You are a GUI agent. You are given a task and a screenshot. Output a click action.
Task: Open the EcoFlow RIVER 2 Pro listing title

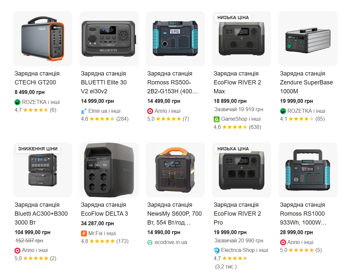tap(237, 214)
